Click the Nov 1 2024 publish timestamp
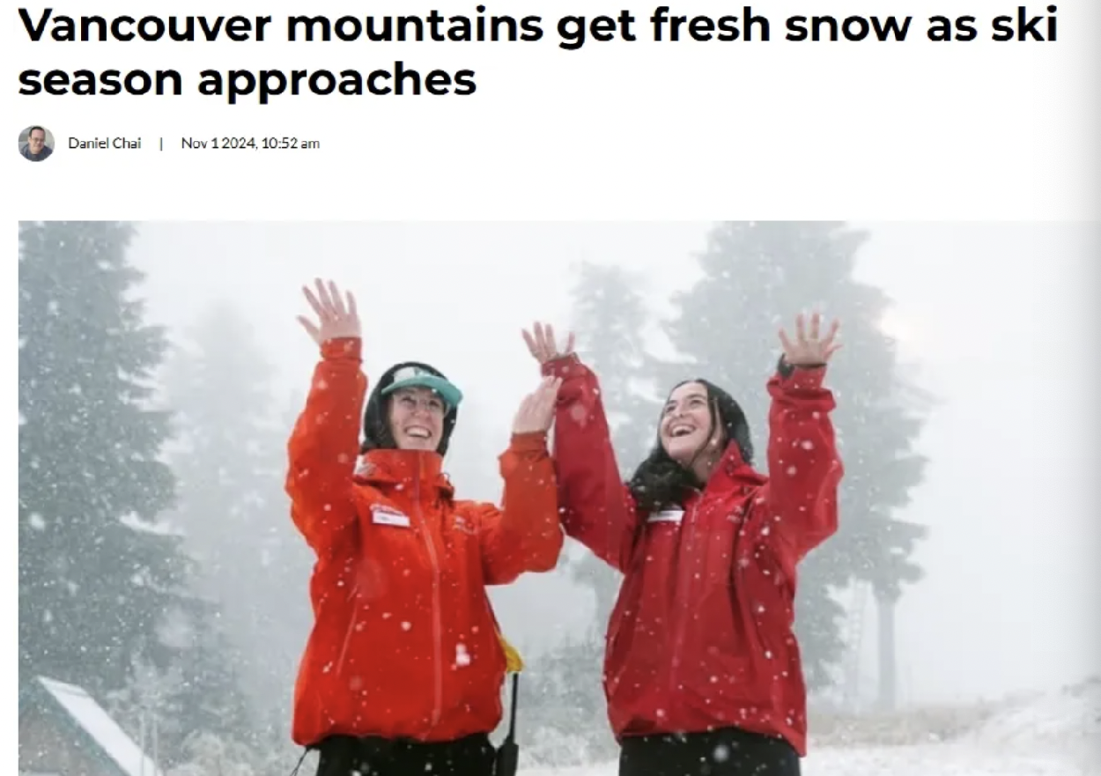 click(250, 144)
